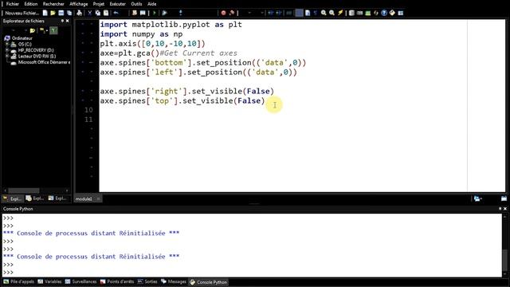
Task: Select Ordinateur in the file tree
Action: click(x=22, y=38)
